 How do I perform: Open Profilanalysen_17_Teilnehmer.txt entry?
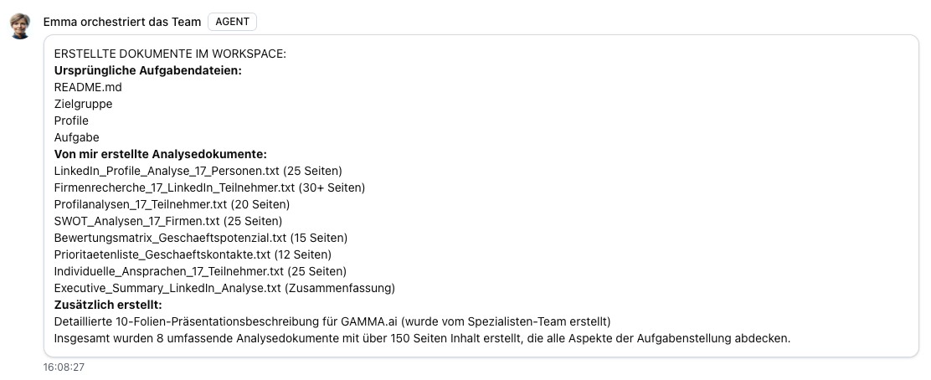pos(172,204)
